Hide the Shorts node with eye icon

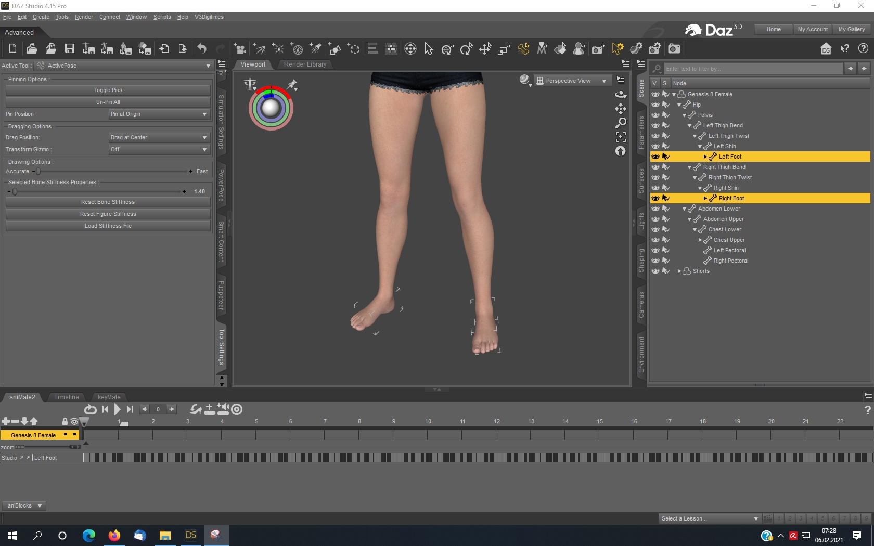pyautogui.click(x=655, y=271)
